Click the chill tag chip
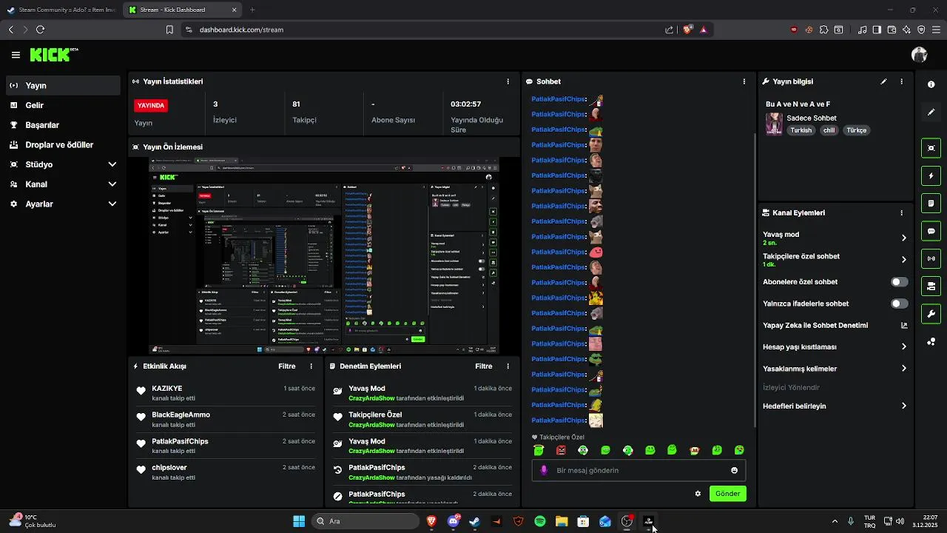The width and height of the screenshot is (947, 533). tap(829, 130)
